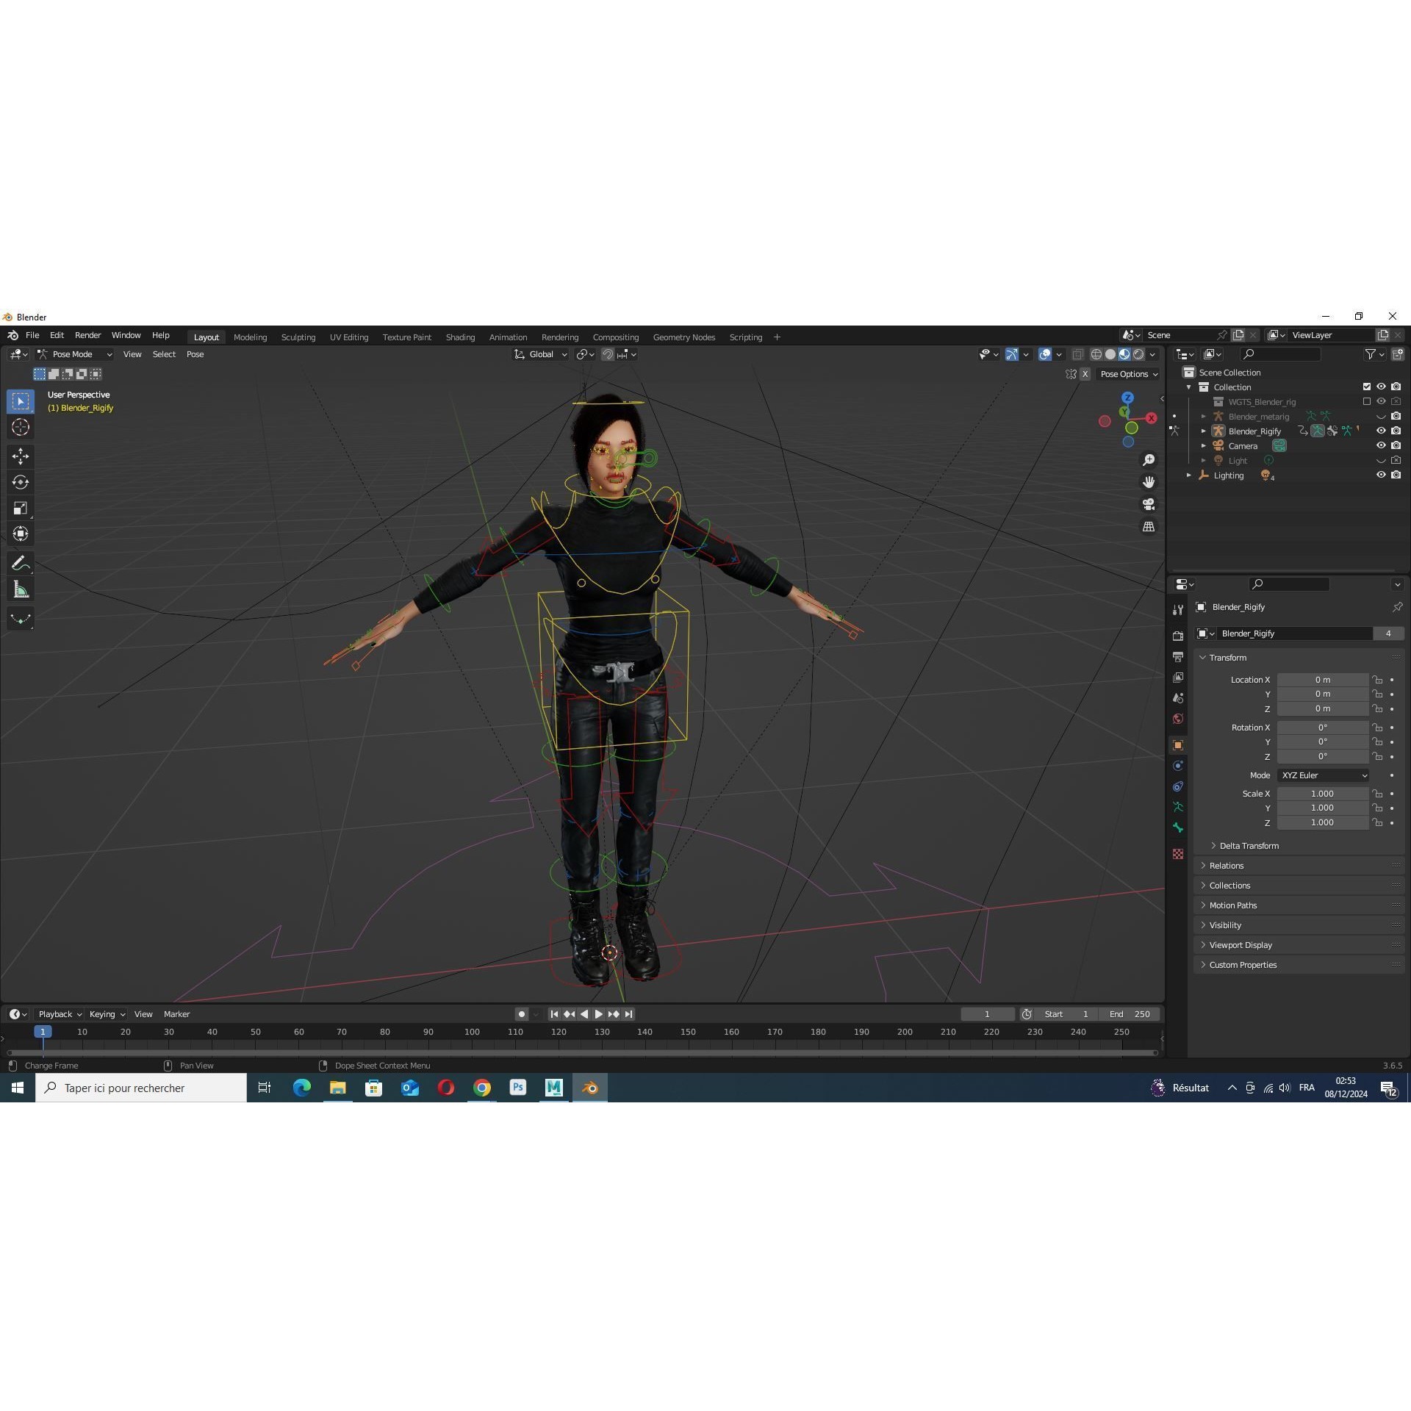Open the Tool properties tab
Screen dimensions: 1411x1411
[1178, 610]
